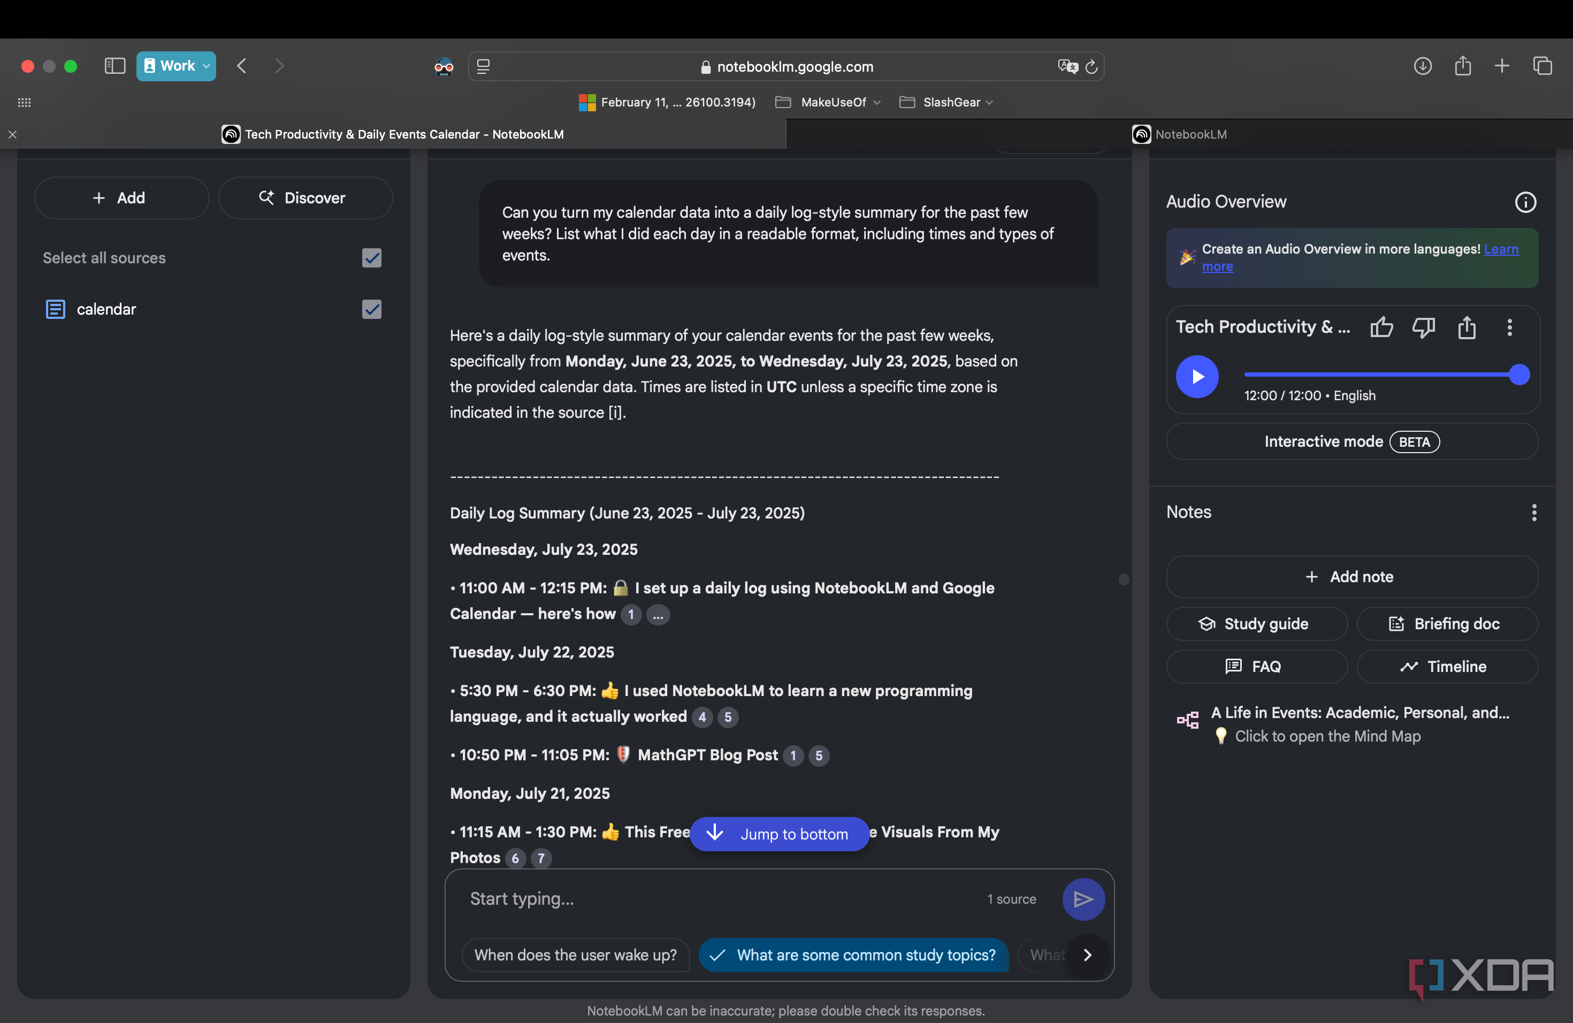Open the Work profile dropdown

pyautogui.click(x=176, y=66)
